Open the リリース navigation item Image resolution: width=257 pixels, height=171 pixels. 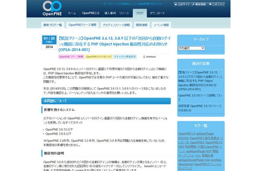coord(124,13)
